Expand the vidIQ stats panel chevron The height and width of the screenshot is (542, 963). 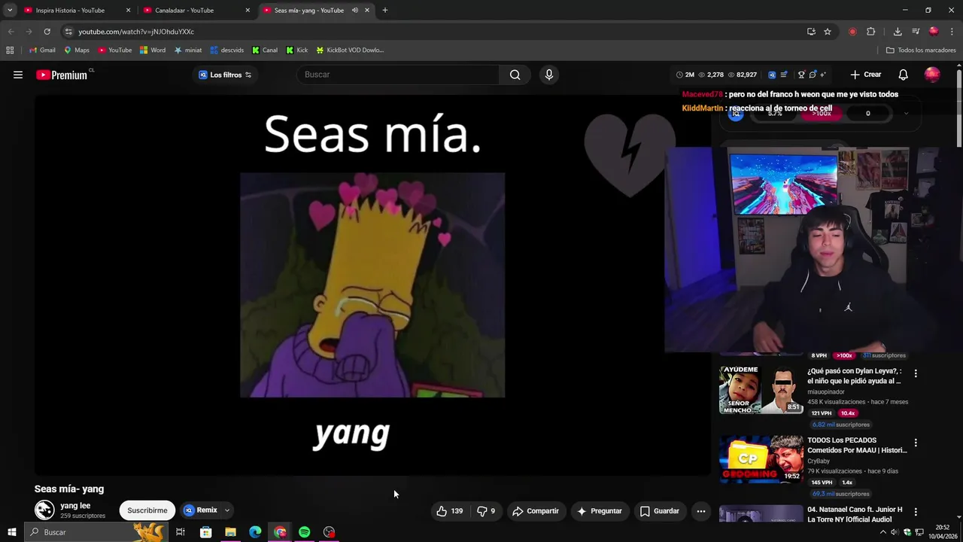coord(906,114)
